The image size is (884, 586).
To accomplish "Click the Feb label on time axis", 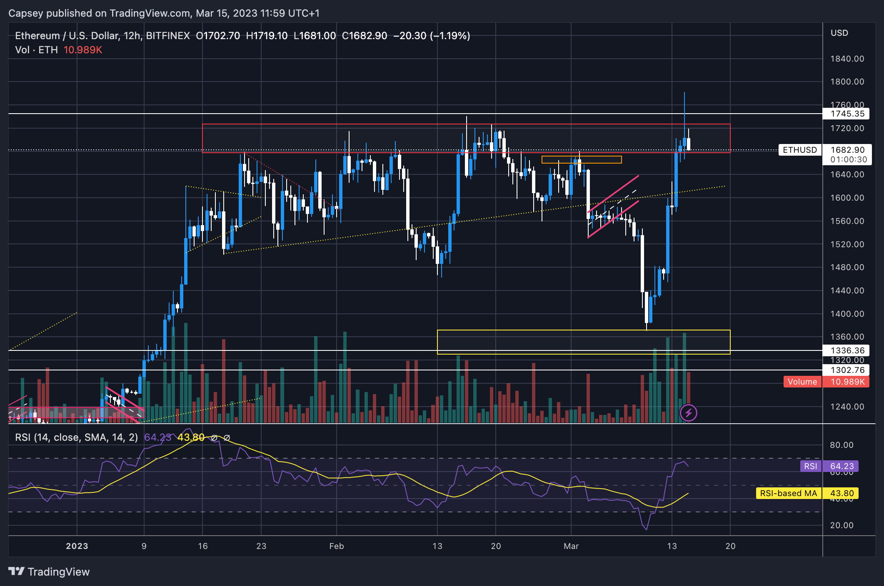I will pos(336,546).
